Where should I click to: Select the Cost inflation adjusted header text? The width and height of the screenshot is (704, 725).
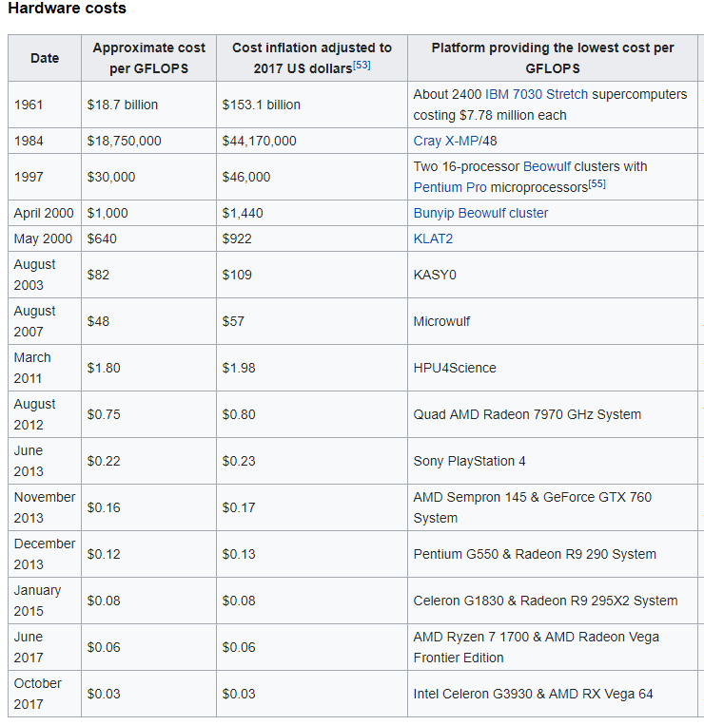pos(311,58)
